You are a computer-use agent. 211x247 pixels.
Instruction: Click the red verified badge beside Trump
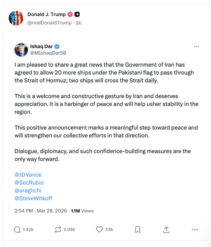pos(70,14)
